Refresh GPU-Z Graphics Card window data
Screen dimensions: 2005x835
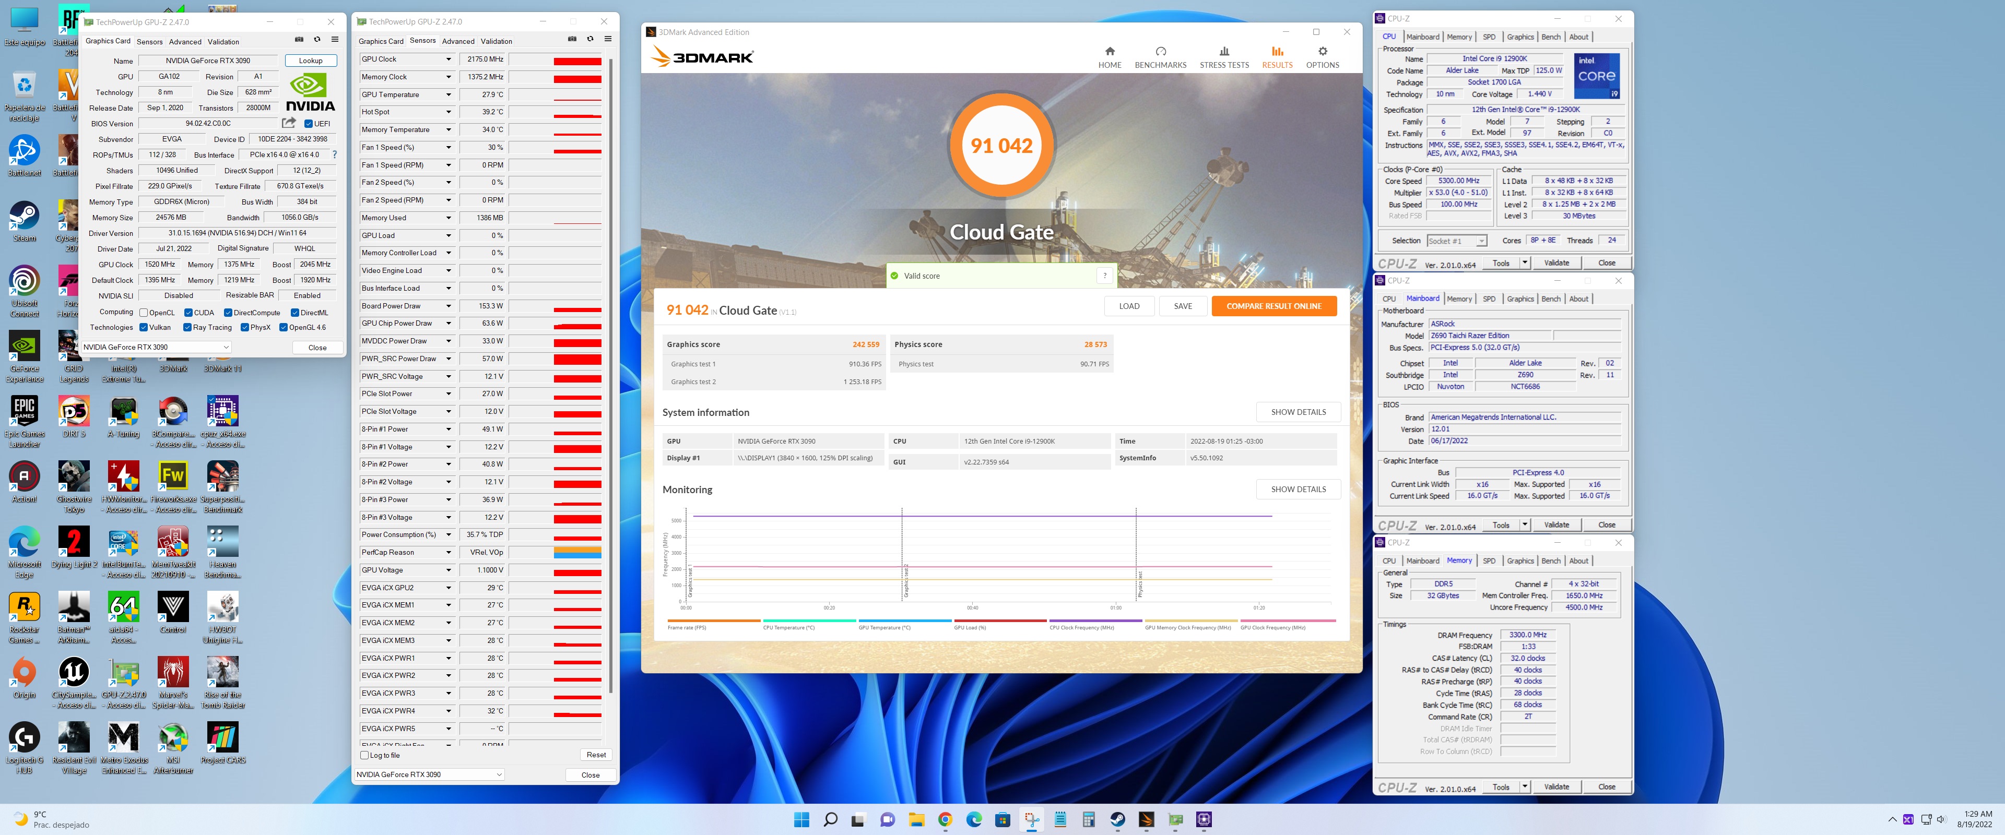[x=317, y=40]
